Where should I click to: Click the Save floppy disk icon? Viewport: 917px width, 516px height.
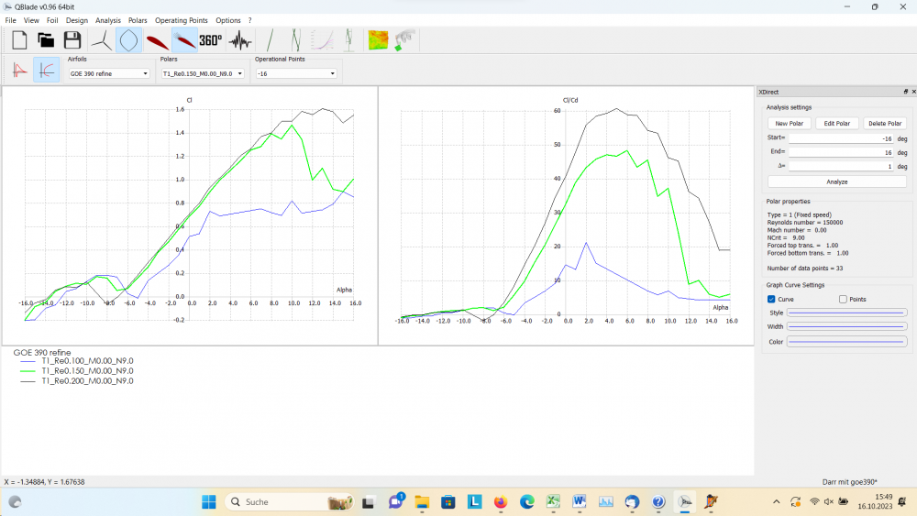pos(72,40)
